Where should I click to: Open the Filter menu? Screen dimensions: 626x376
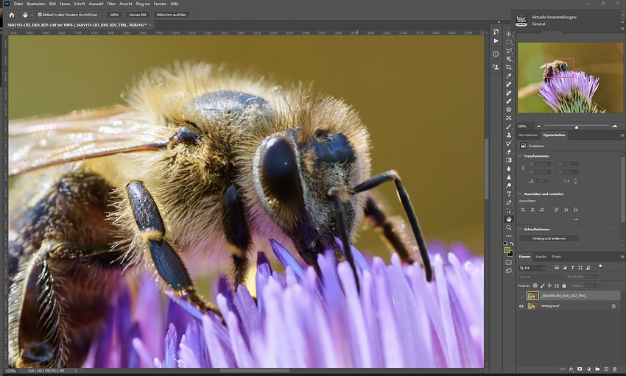pyautogui.click(x=111, y=4)
